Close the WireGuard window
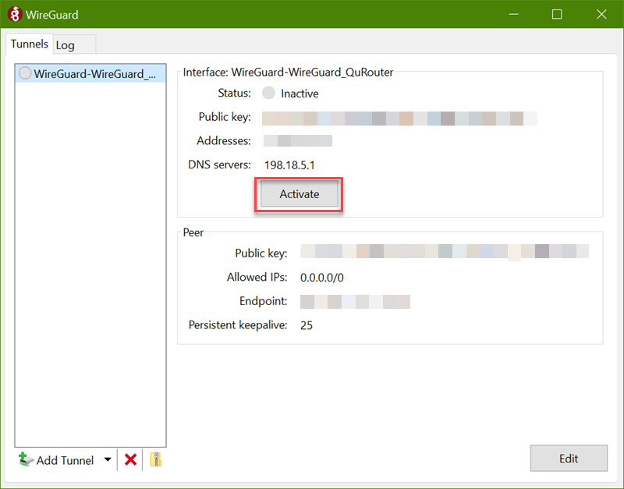Image resolution: width=624 pixels, height=489 pixels. click(x=601, y=14)
